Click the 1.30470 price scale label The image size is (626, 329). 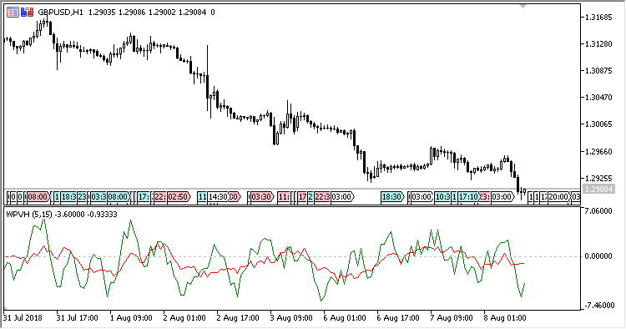click(598, 98)
